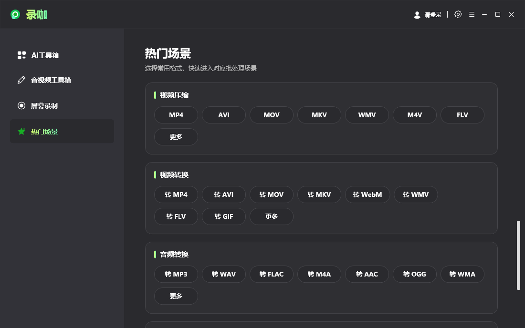Click the 热门场景 star icon
525x328 pixels.
pyautogui.click(x=21, y=132)
